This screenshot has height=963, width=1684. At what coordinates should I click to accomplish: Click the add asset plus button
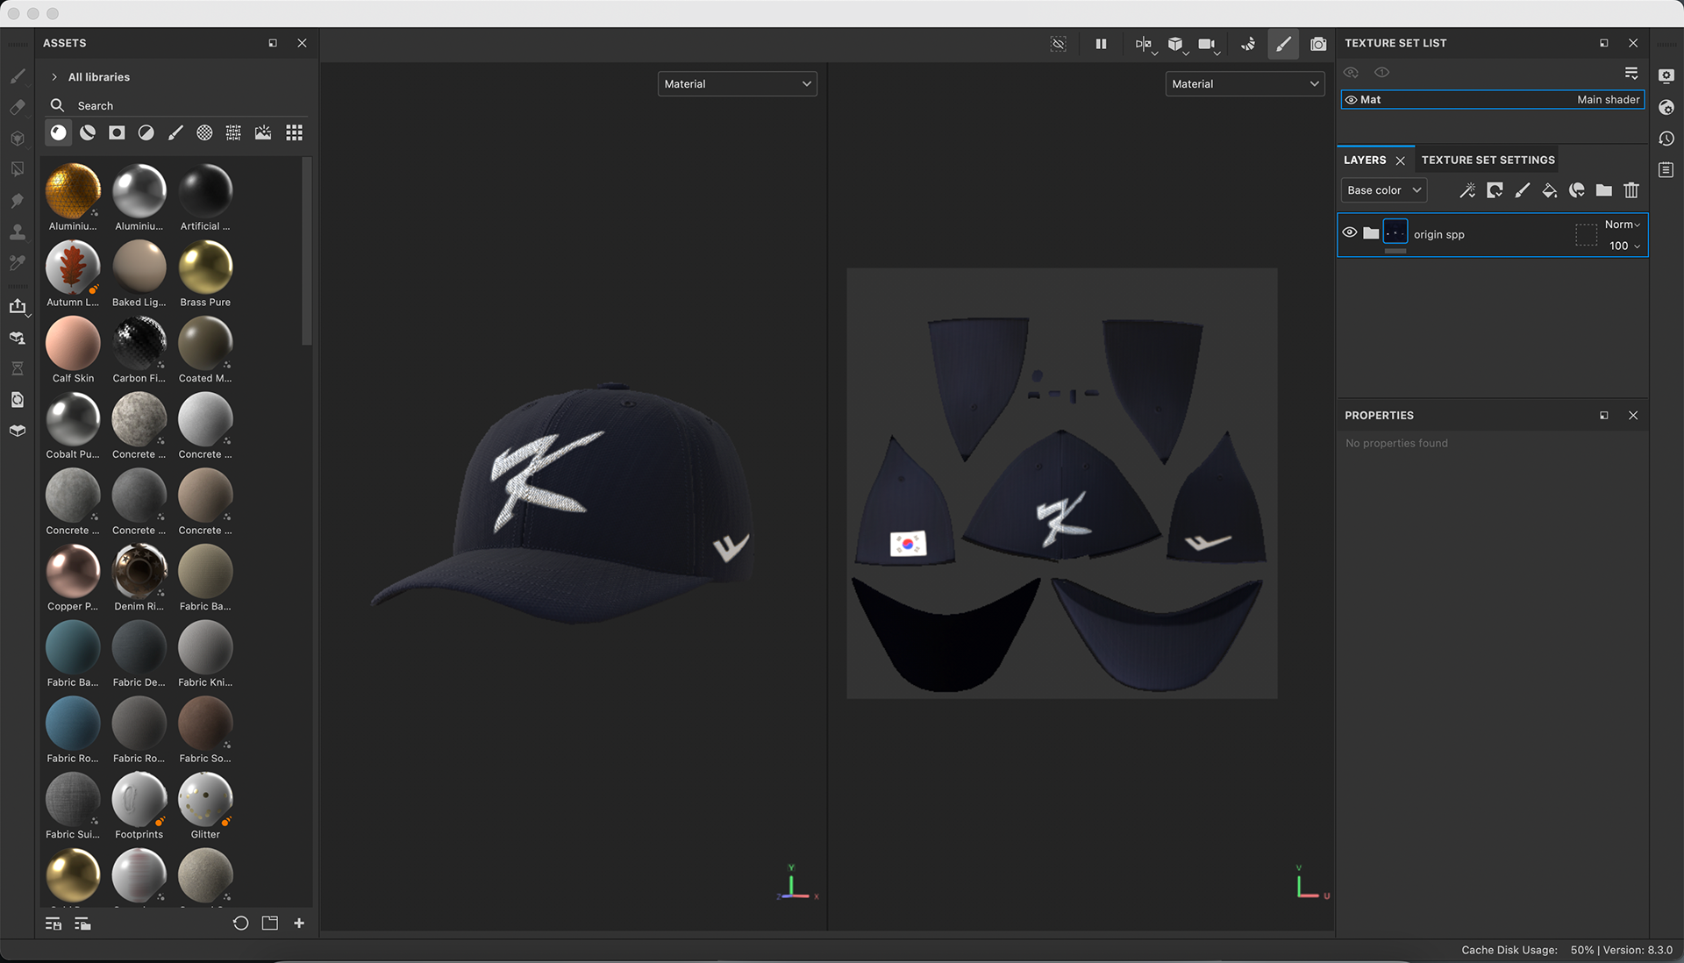pos(299,924)
